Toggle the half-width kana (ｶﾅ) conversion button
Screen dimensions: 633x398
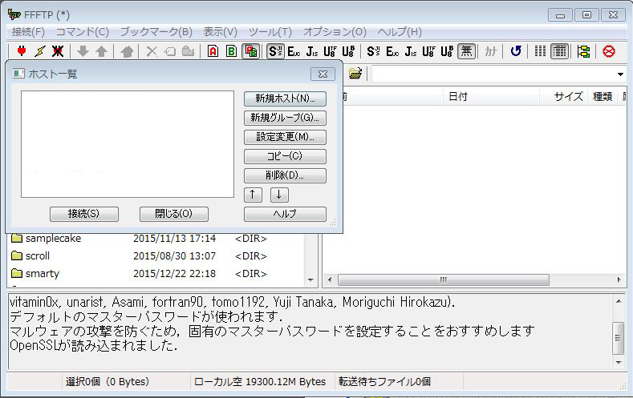491,51
